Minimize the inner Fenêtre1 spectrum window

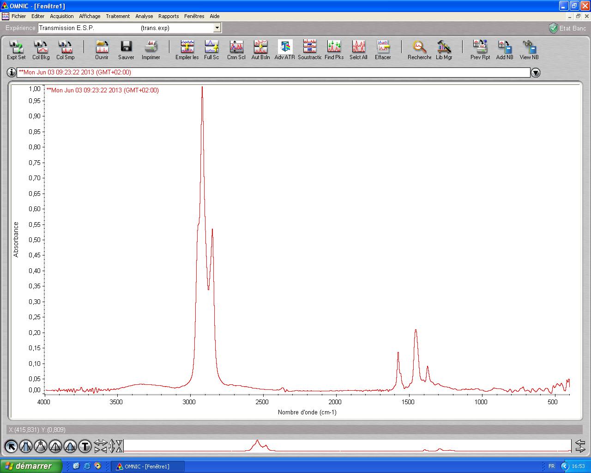pos(570,16)
